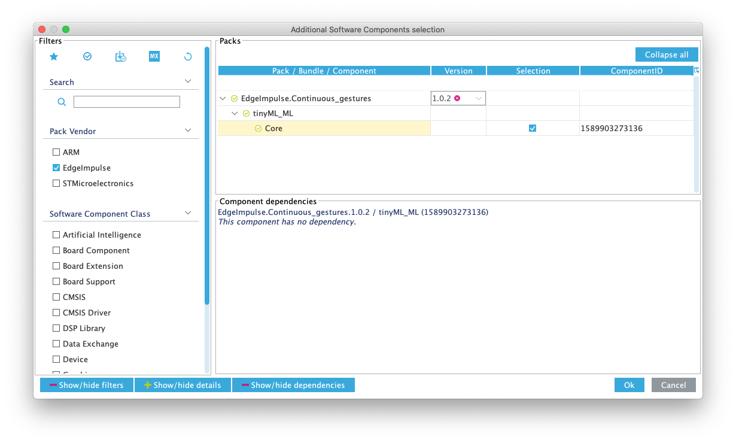Viewport: 736px width, 443px height.
Task: Confirm with the Ok button
Action: 629,385
